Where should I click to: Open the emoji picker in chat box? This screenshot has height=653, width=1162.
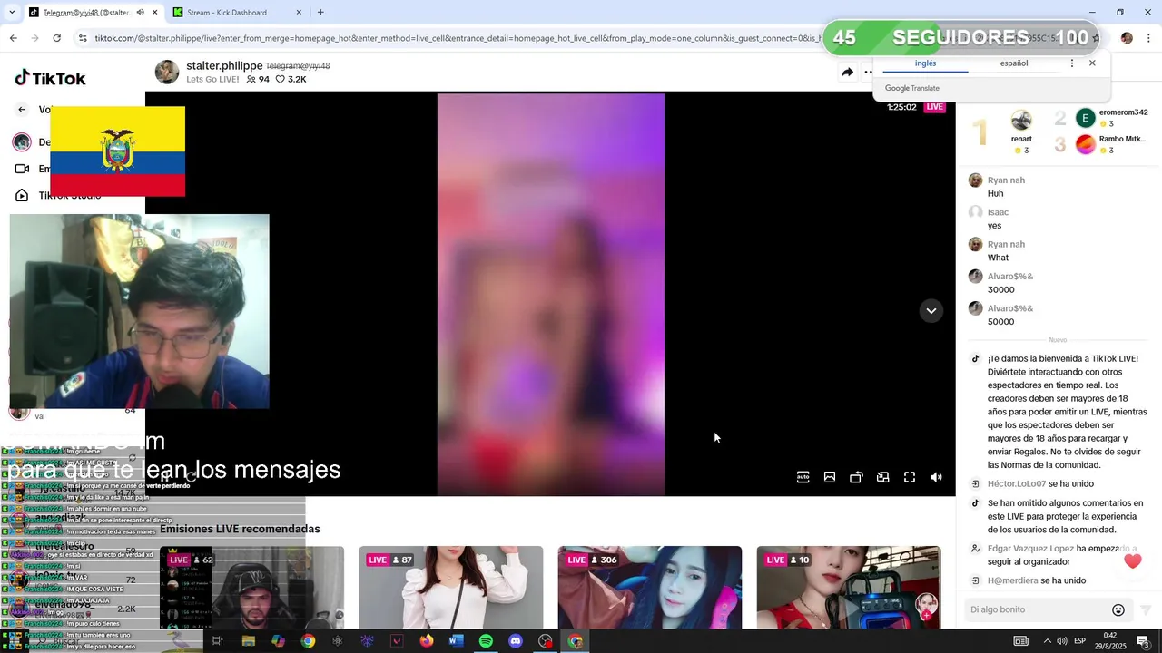[x=1118, y=610]
